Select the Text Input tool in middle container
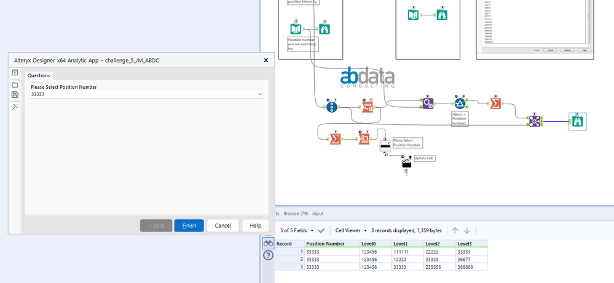 pyautogui.click(x=413, y=15)
